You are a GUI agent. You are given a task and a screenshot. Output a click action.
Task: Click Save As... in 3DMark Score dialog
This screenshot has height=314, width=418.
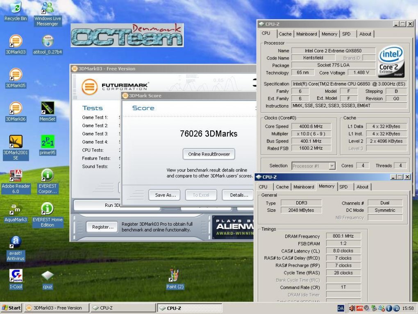click(164, 195)
